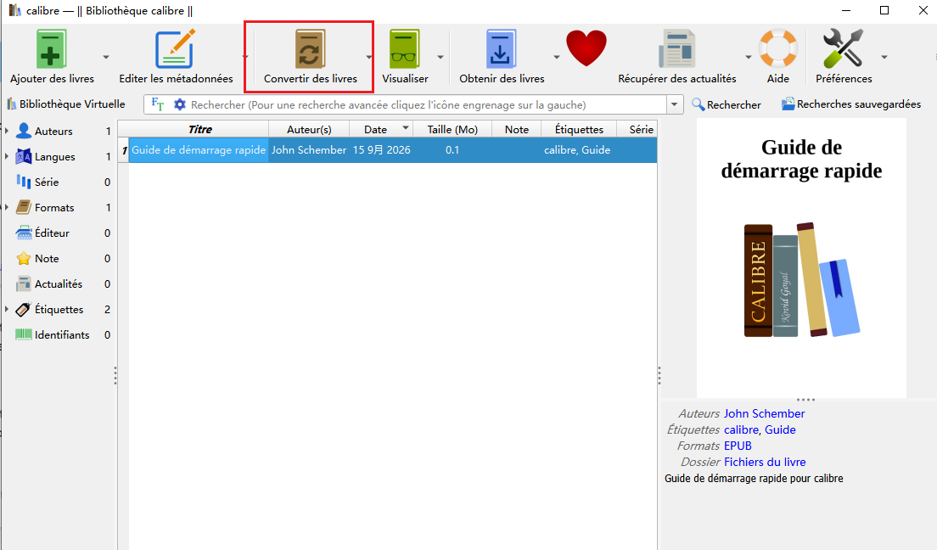Click the Ajouter des livres icon

click(52, 49)
